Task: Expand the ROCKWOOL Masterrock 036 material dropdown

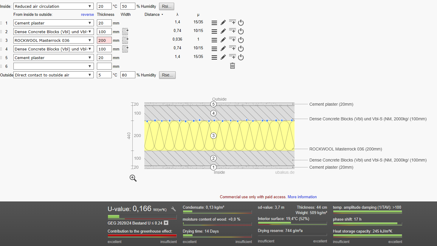Action: (x=53, y=40)
